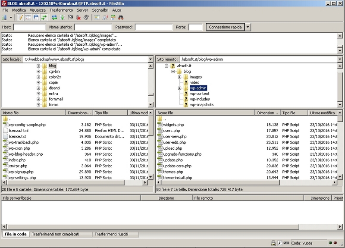The height and width of the screenshot is (248, 345).
Task: Refresh file and folder lists
Action: click(x=54, y=17)
